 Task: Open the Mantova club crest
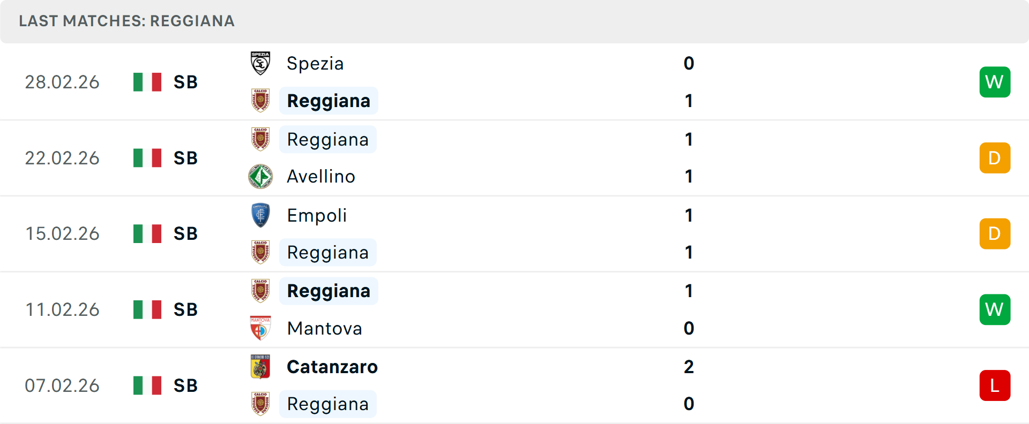pos(260,328)
